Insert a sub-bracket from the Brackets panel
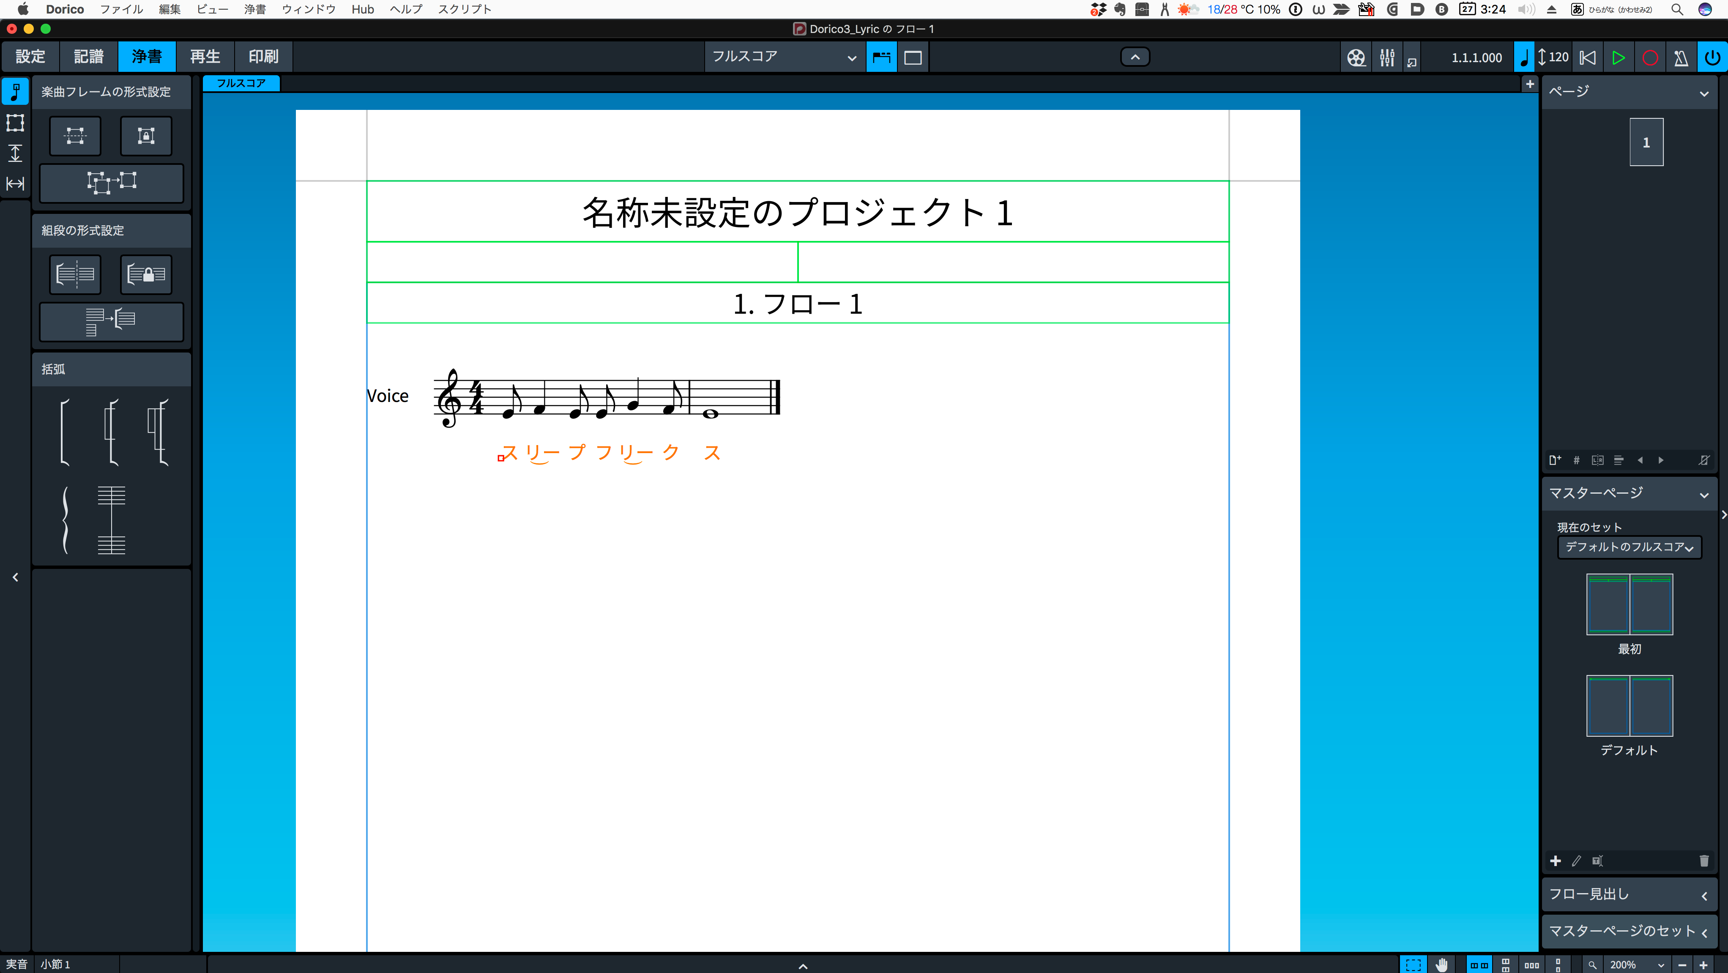This screenshot has width=1728, height=973. (112, 432)
